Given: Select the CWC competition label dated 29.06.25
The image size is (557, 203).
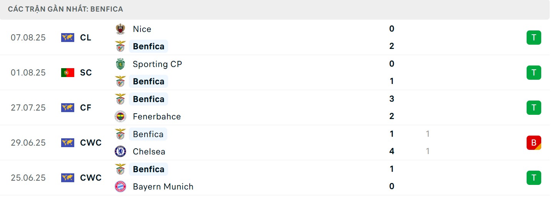Looking at the screenshot, I should [91, 143].
